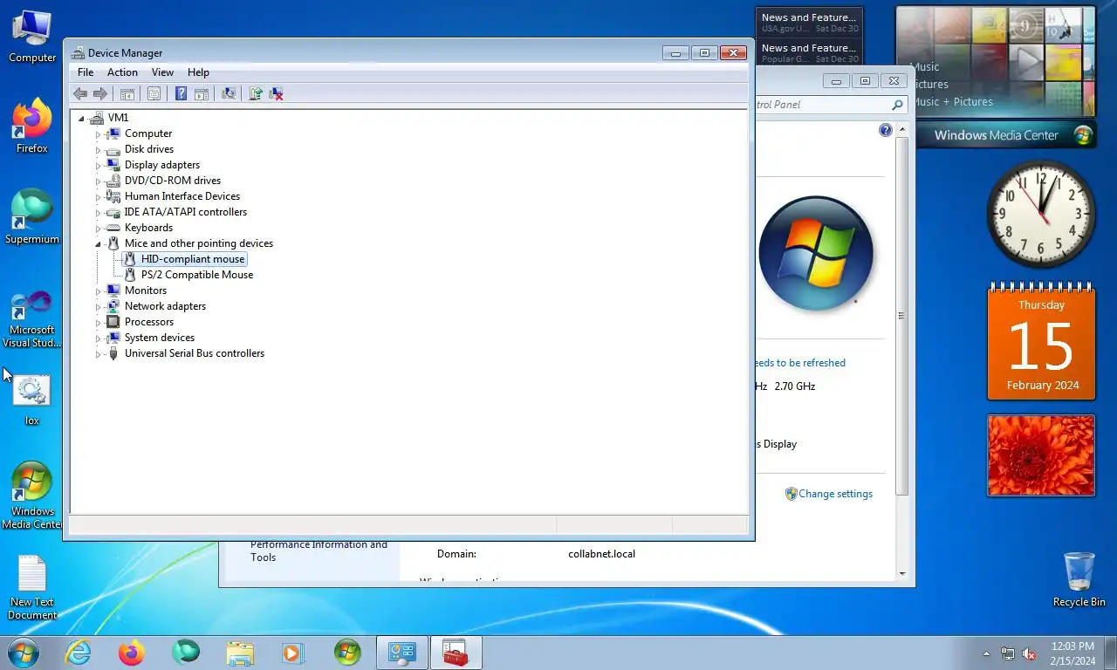Collapse the VM1 root tree node arrow
This screenshot has height=670, width=1117.
(82, 119)
